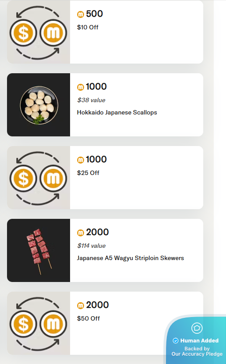Viewport: 226px width, 364px height.
Task: Click the coin icon beside the Wagyu 2000 points
Action: pos(81,233)
